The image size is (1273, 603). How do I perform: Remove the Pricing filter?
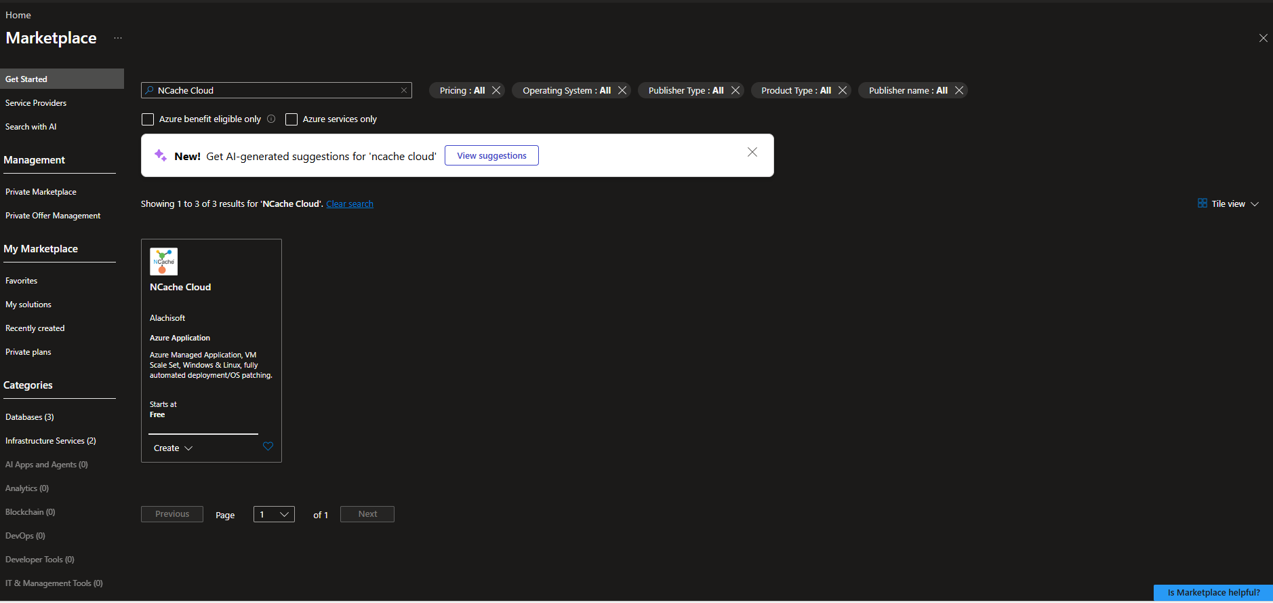click(496, 90)
